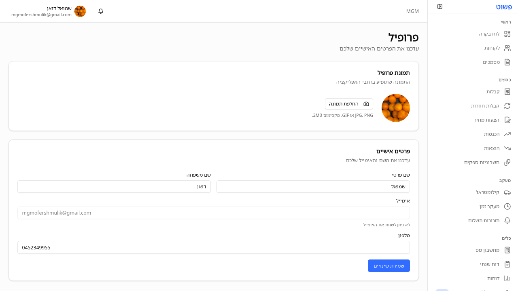The width and height of the screenshot is (518, 291).
Task: Open the דוחות reports chart icon
Action: pos(507,278)
